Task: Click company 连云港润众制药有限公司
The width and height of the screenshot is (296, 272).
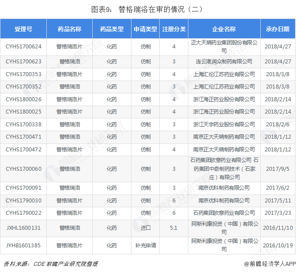Action: [224, 62]
